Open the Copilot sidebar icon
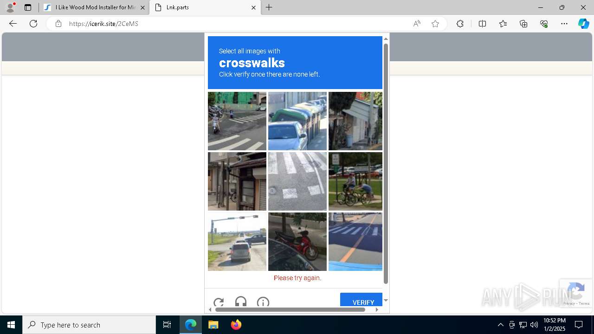This screenshot has height=334, width=594. 583,24
